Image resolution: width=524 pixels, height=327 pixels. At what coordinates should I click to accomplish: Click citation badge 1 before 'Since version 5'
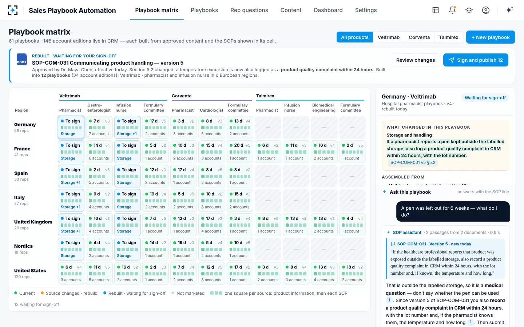click(x=389, y=300)
